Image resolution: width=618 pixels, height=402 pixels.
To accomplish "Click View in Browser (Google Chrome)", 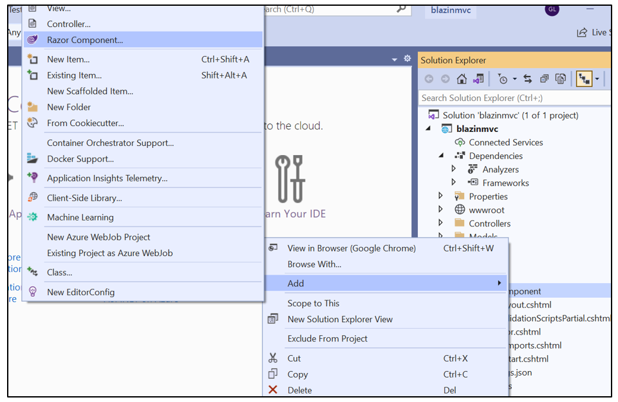I will pyautogui.click(x=351, y=248).
